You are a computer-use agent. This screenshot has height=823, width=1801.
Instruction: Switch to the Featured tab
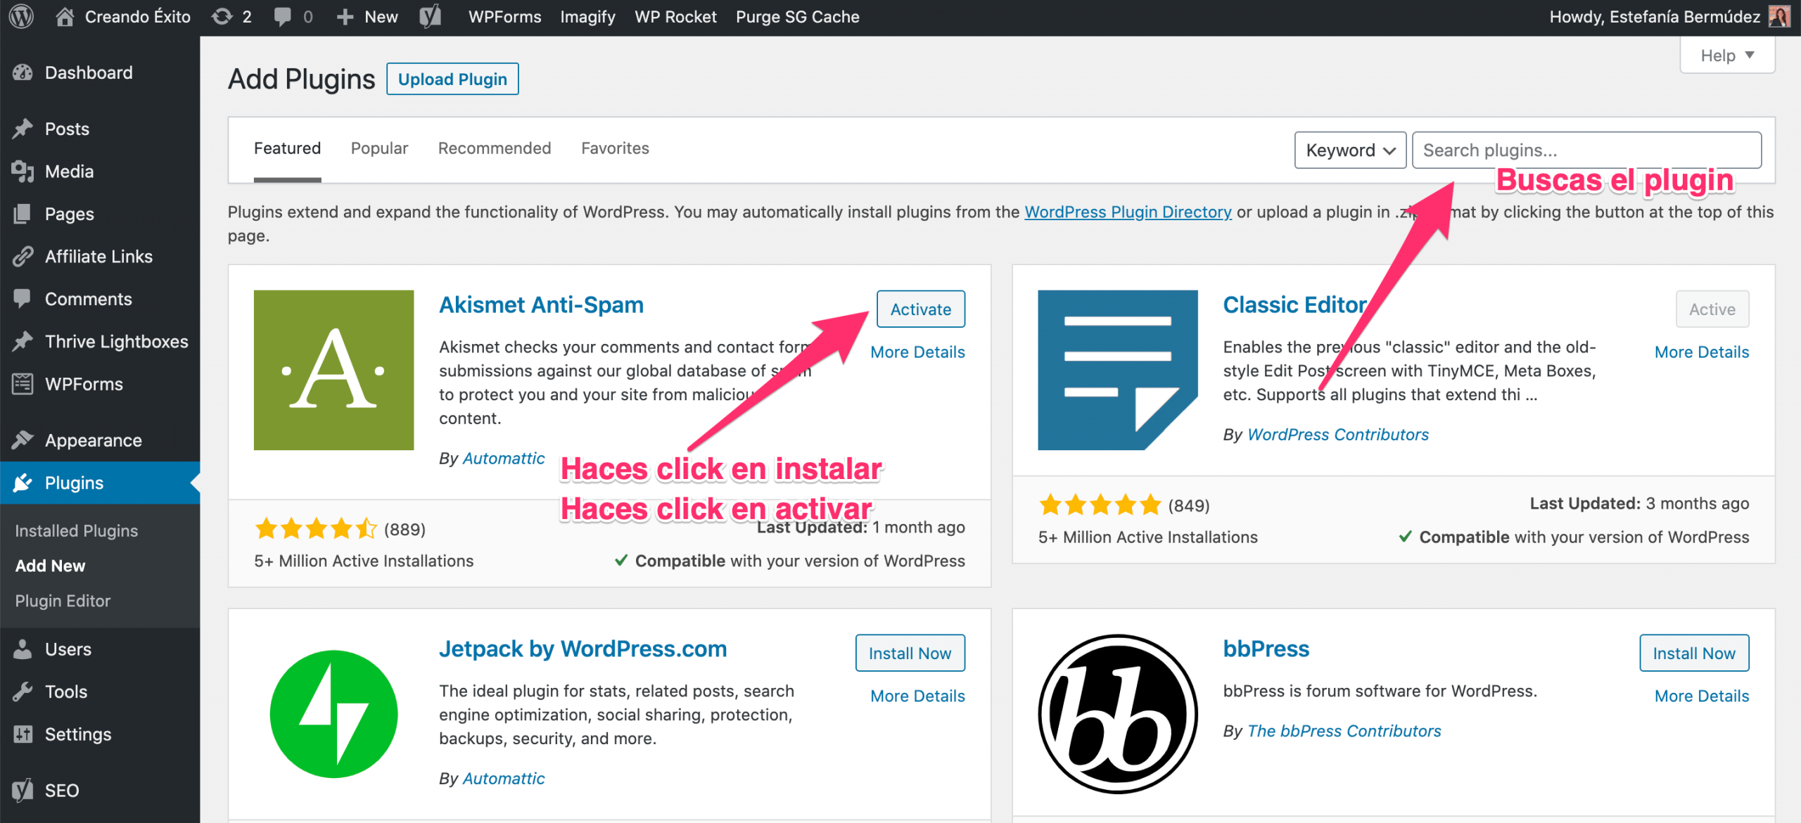(287, 148)
